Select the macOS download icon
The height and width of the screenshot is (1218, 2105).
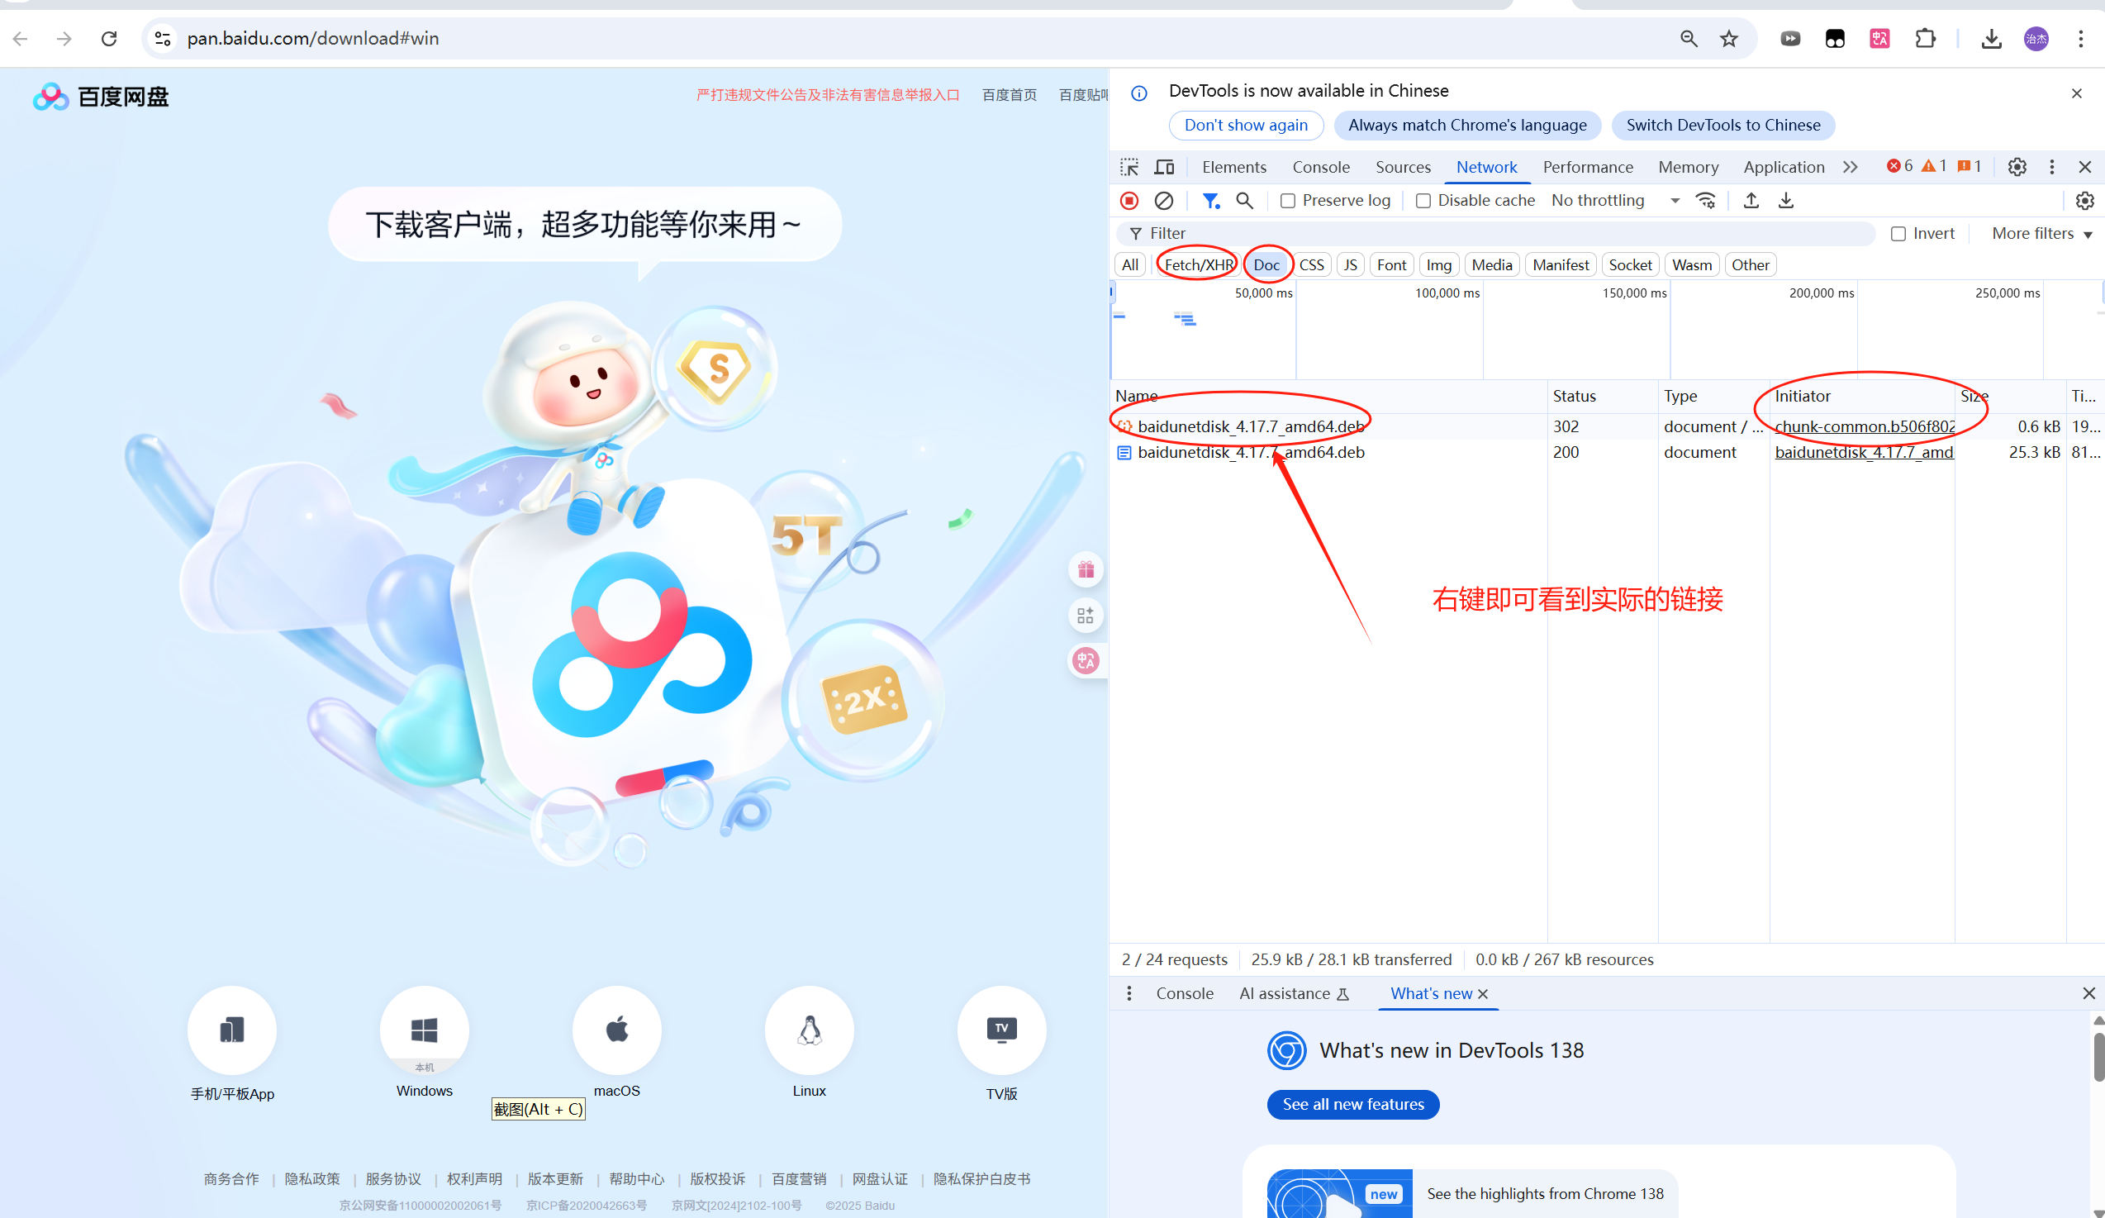click(616, 1030)
